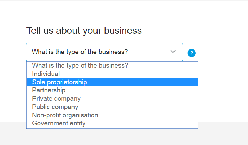The width and height of the screenshot is (248, 145).
Task: Select Public company from the dropdown list
Action: (55, 107)
